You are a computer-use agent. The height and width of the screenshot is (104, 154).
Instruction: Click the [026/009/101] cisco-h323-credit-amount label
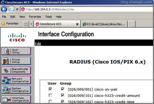coord(104,96)
